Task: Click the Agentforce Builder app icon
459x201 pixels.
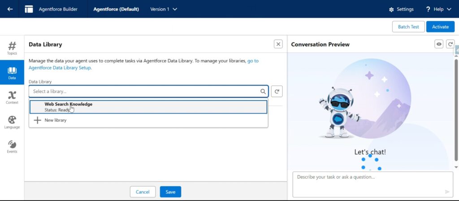Action: [29, 9]
